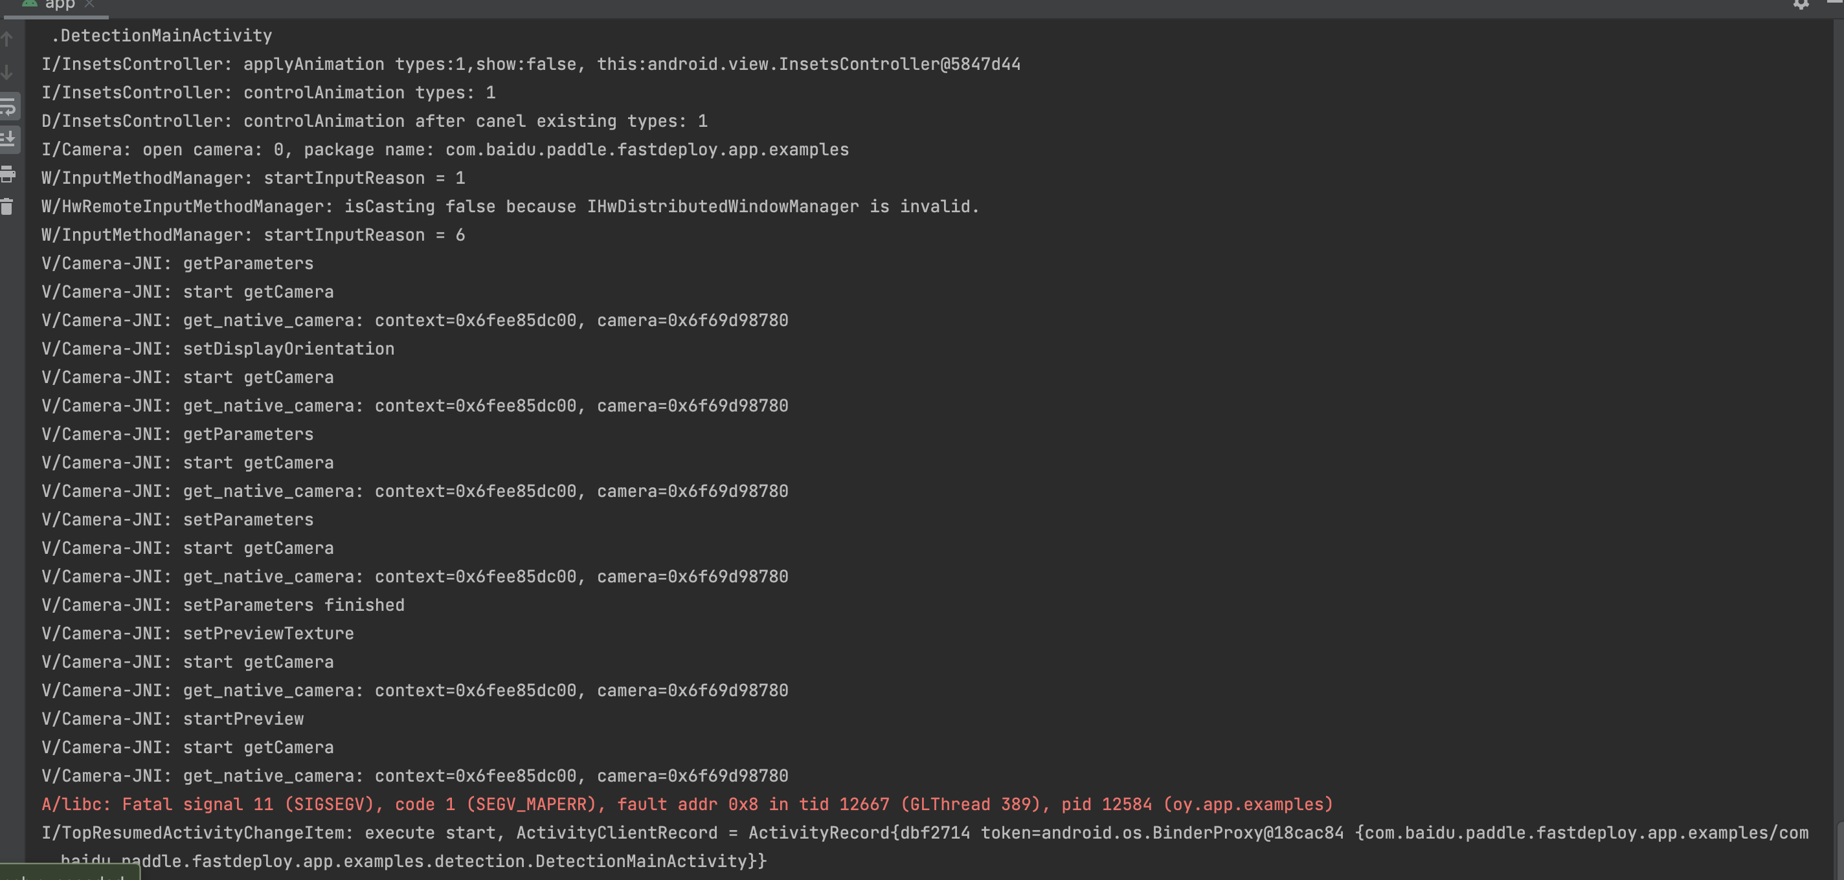Clear the logcat using the trash icon
The width and height of the screenshot is (1844, 880).
click(x=8, y=208)
